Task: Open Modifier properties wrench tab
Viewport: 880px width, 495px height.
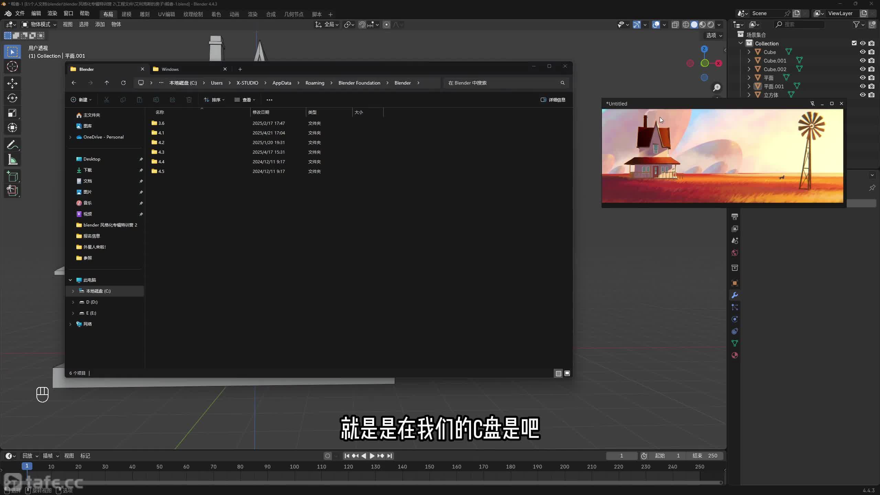Action: (x=735, y=295)
